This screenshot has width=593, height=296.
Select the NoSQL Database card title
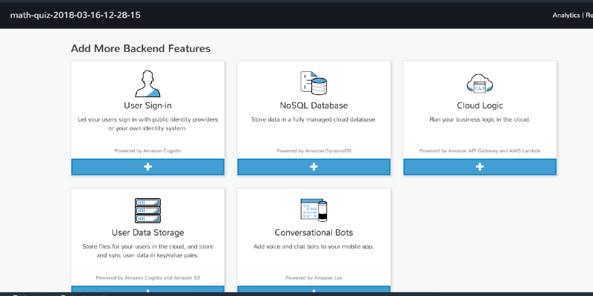click(x=314, y=105)
